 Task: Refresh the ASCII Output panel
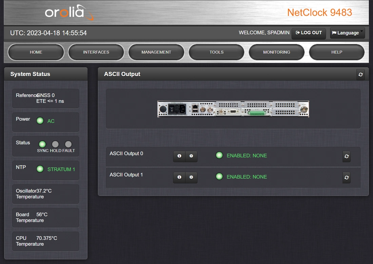click(x=360, y=75)
